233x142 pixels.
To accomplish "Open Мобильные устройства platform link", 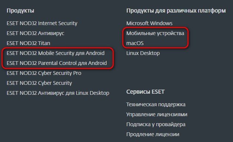I will point(155,33).
